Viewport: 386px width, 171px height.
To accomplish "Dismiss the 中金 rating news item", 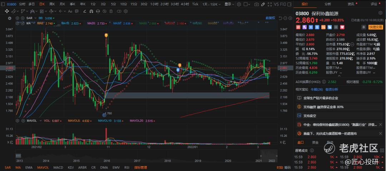I will pyautogui.click(x=380, y=125).
